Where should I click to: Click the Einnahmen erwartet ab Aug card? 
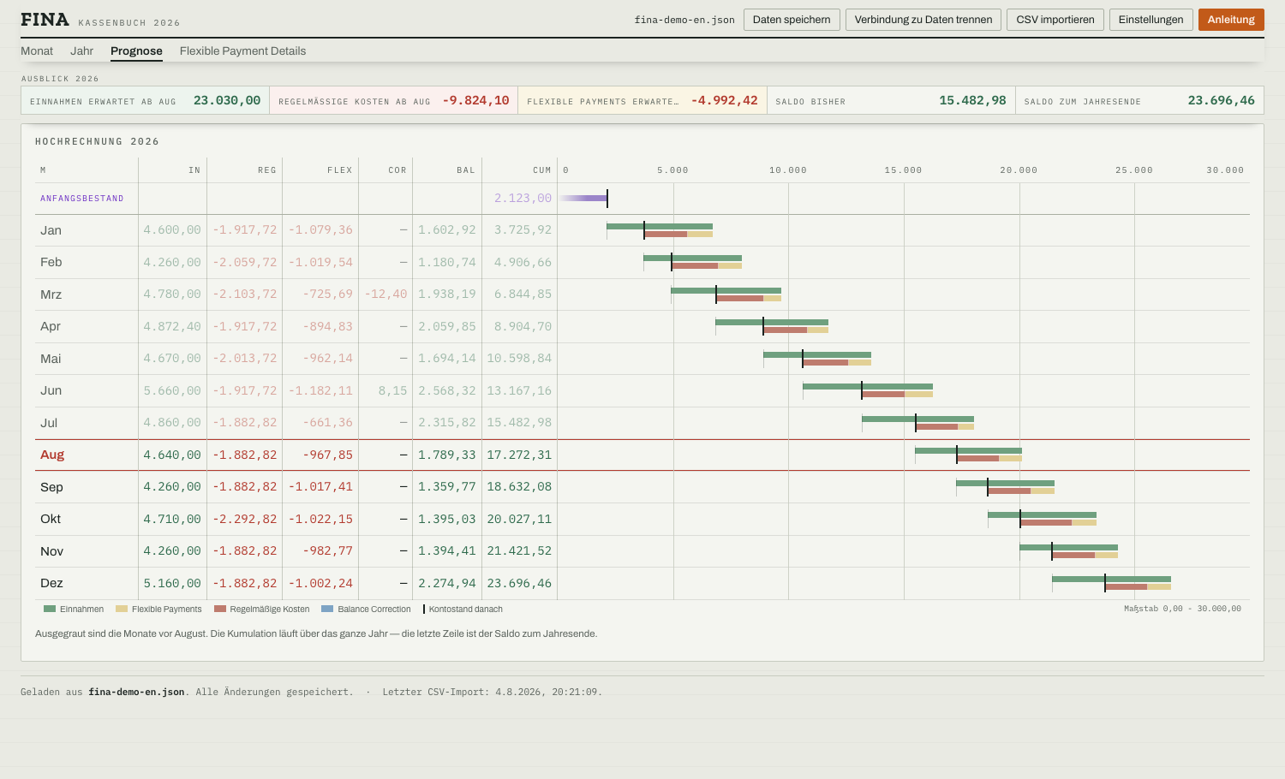coord(146,100)
